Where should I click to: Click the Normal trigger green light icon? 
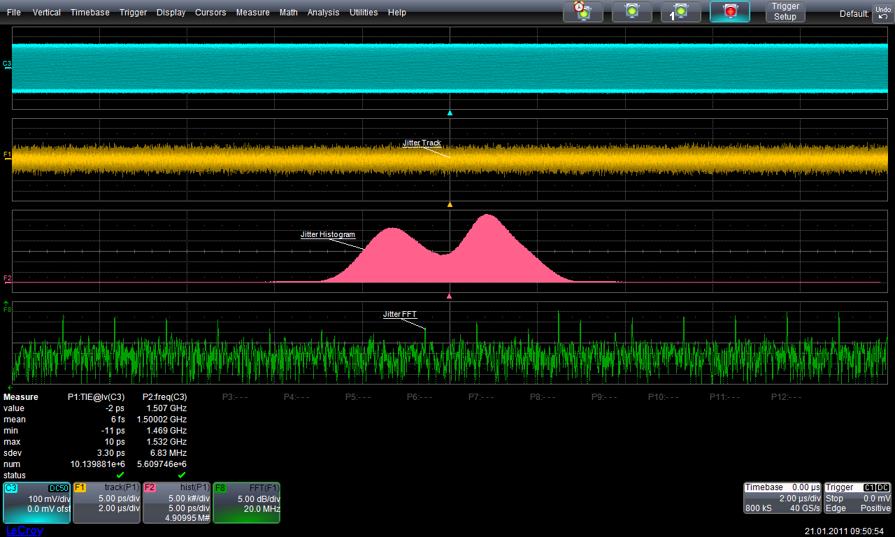(631, 11)
